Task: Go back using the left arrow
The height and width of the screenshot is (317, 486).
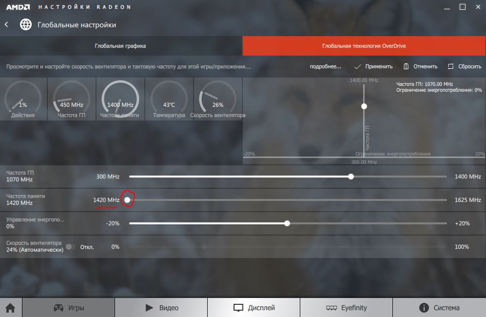Action: [x=6, y=24]
